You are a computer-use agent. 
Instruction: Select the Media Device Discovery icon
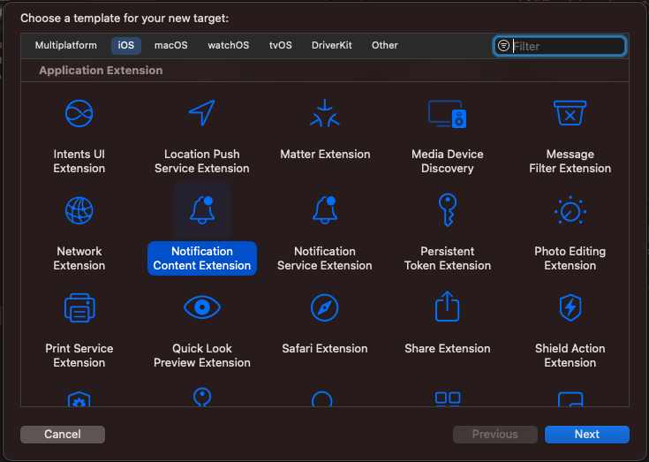pyautogui.click(x=447, y=113)
